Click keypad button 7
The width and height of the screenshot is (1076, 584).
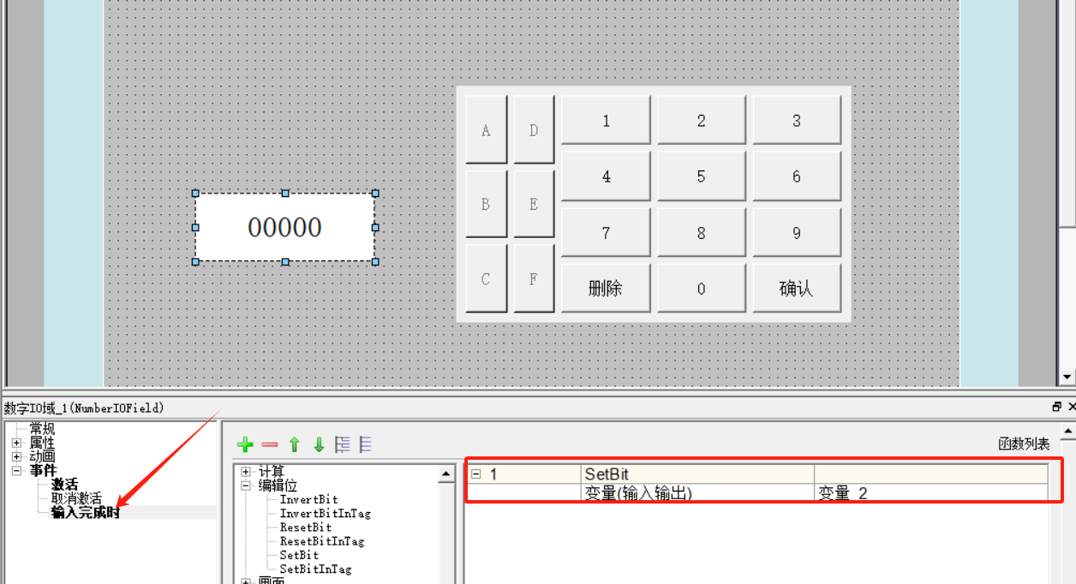coord(606,232)
